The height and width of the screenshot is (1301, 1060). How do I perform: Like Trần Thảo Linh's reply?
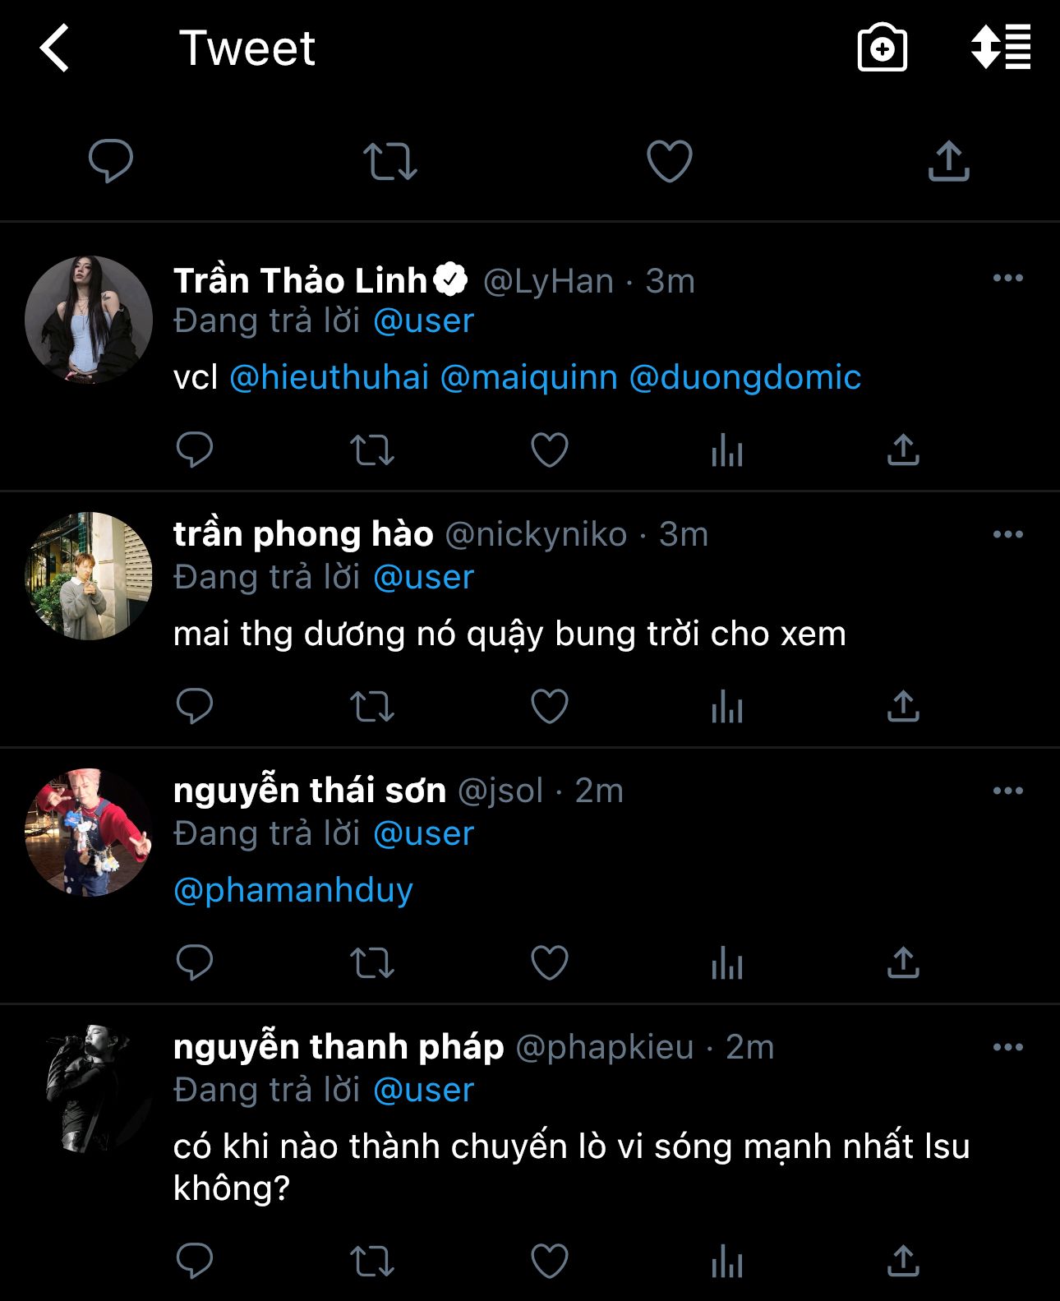(x=549, y=450)
